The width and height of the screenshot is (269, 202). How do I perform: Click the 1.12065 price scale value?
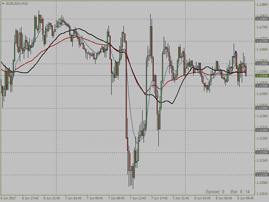tap(262, 183)
